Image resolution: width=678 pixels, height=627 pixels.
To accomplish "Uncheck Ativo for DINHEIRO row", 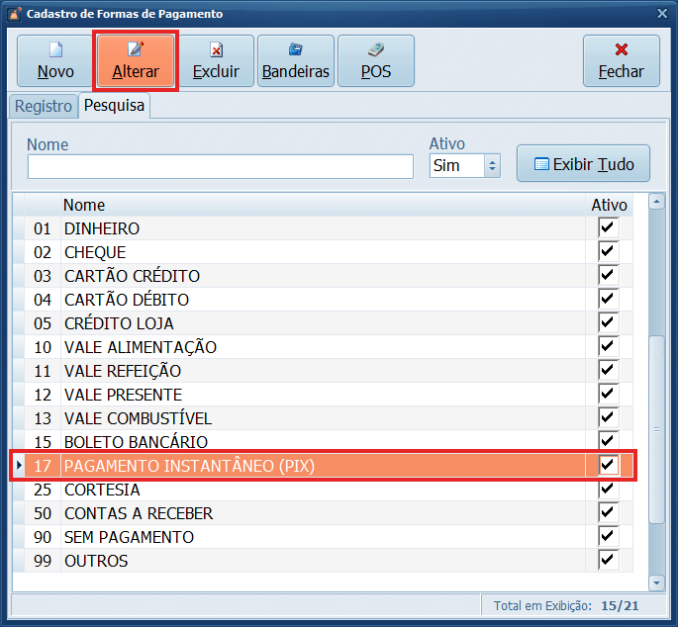I will coord(608,228).
